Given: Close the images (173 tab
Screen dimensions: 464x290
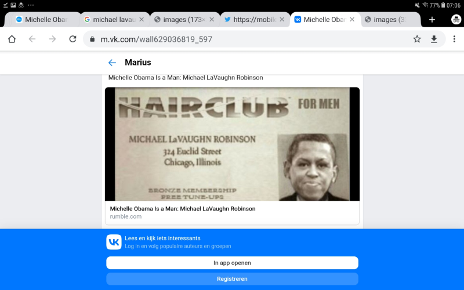Looking at the screenshot, I should click(212, 20).
